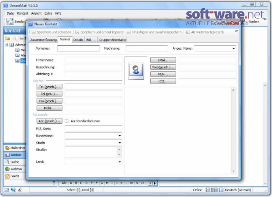Click Straße text area

(x=91, y=152)
